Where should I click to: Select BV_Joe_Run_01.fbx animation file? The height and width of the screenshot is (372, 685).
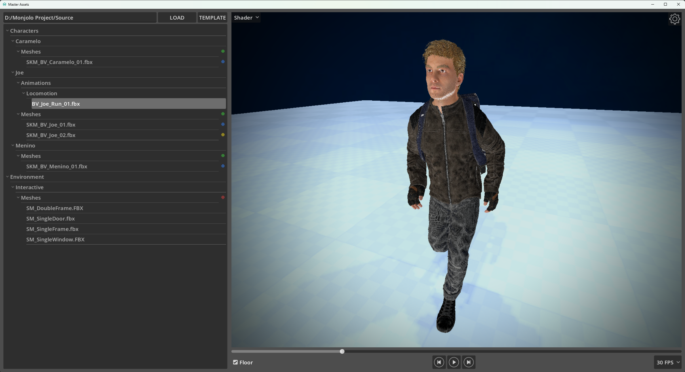click(129, 104)
